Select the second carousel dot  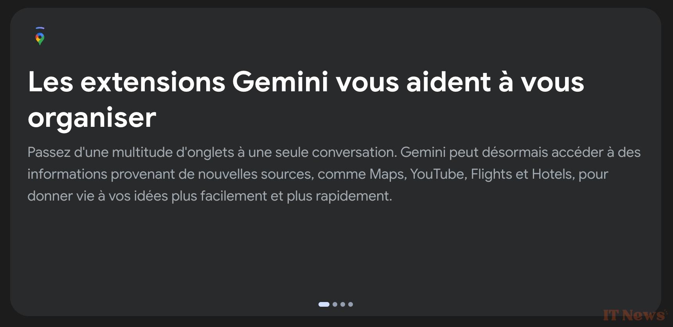pos(335,304)
